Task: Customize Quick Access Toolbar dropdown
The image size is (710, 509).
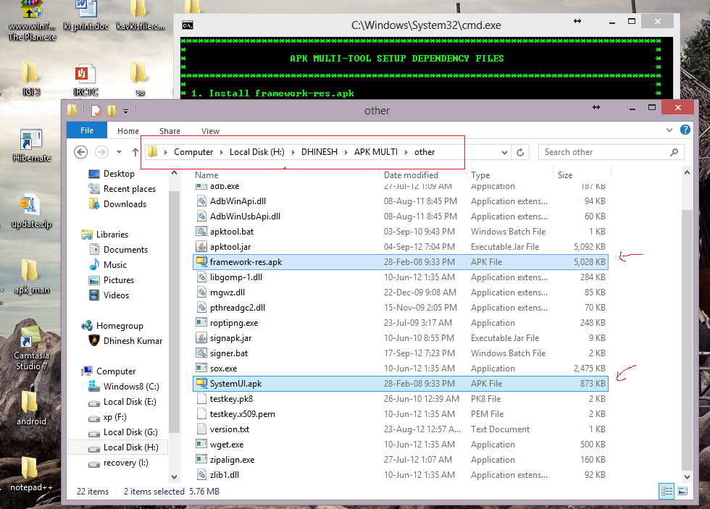Action: (125, 111)
